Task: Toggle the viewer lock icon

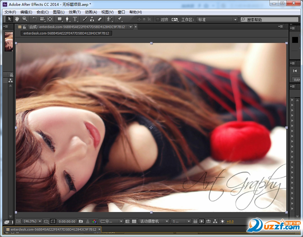Action: 24,27
